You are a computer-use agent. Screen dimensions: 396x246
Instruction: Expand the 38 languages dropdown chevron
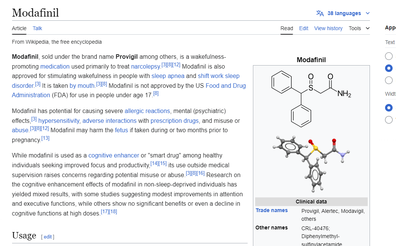(x=368, y=13)
